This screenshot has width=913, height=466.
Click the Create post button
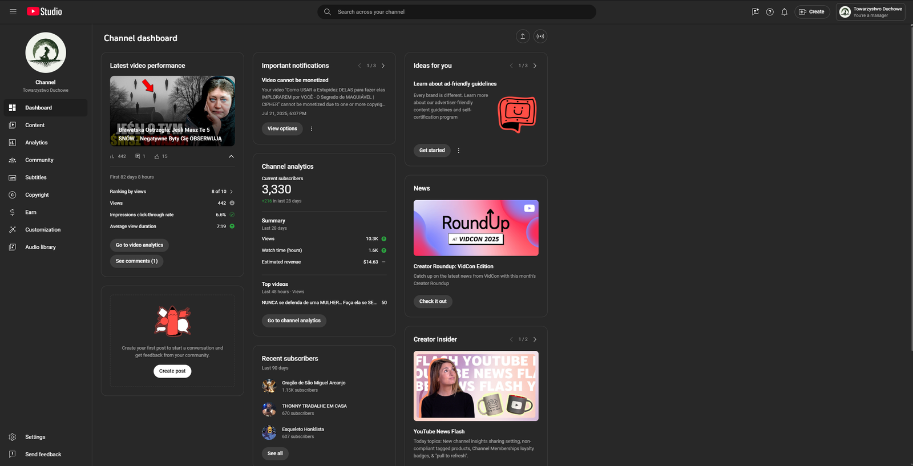point(172,371)
